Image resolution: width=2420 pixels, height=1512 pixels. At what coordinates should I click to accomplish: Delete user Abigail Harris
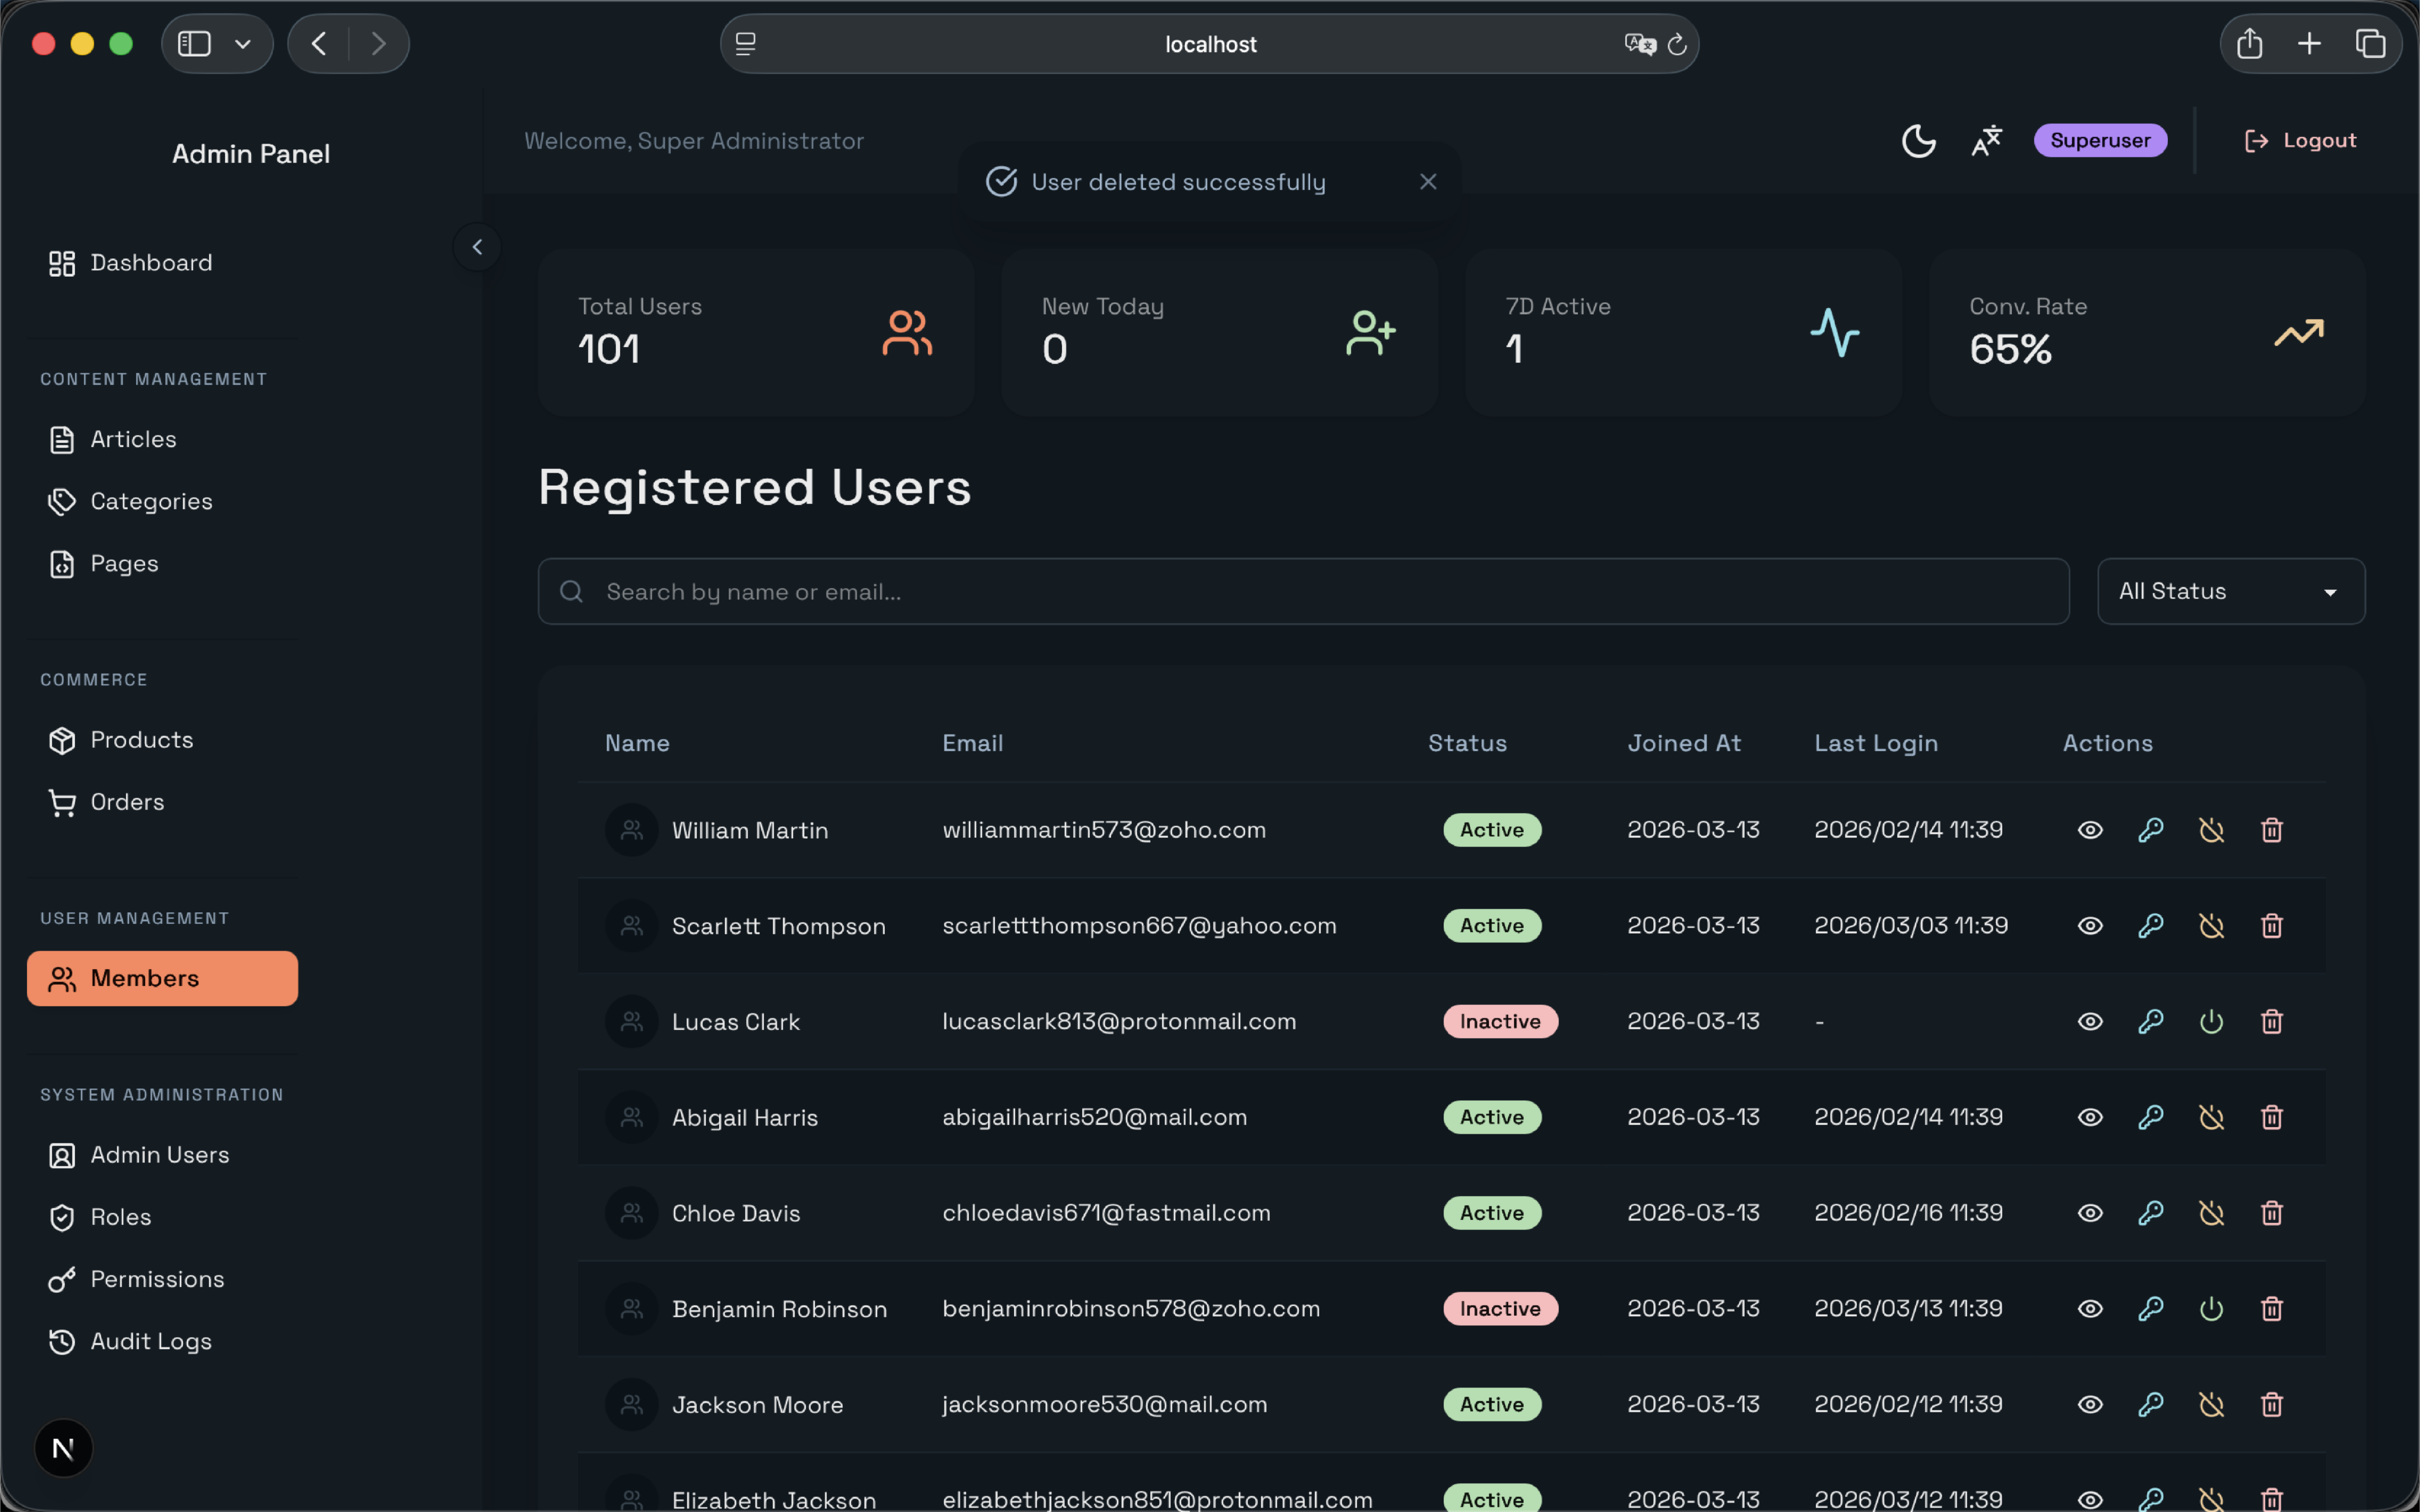pos(2272,1117)
